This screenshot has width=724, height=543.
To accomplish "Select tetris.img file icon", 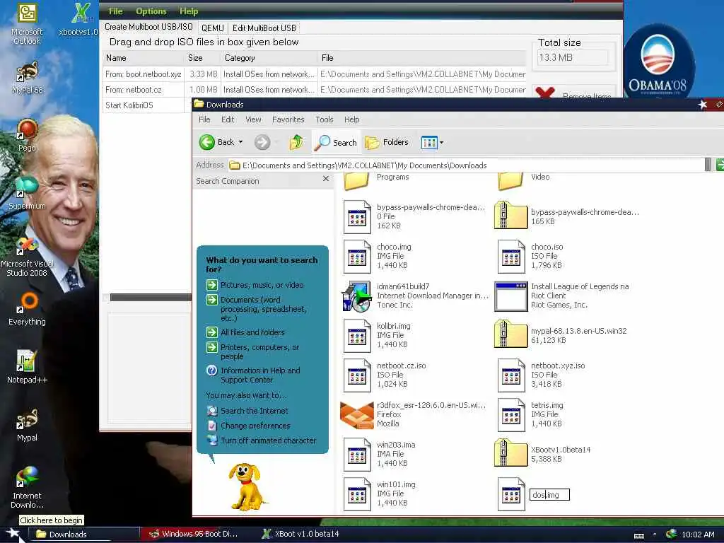I will [511, 414].
